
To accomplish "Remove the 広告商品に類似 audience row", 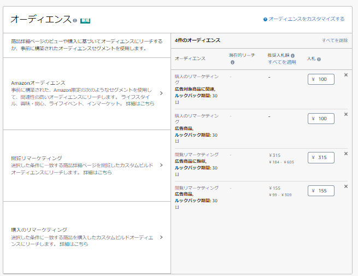I will [346, 154].
